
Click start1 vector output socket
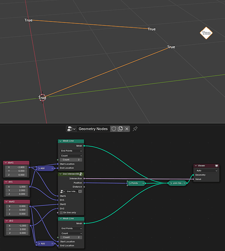pyautogui.click(x=30, y=167)
